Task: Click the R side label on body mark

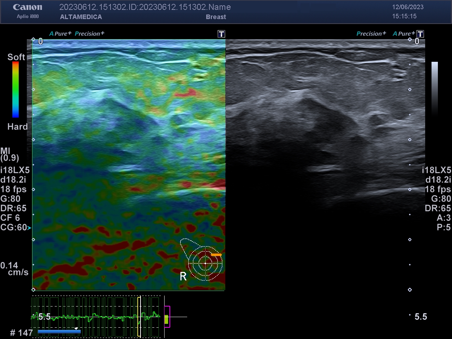Action: (183, 276)
